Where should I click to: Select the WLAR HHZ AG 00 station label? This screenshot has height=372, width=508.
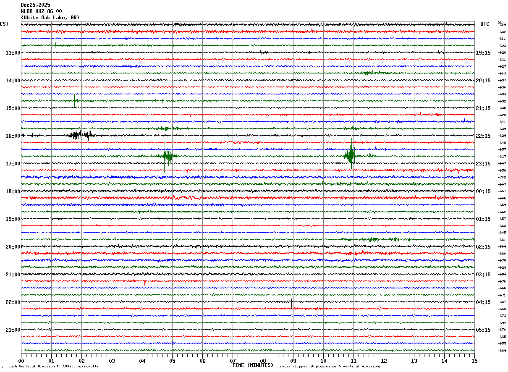pyautogui.click(x=41, y=11)
